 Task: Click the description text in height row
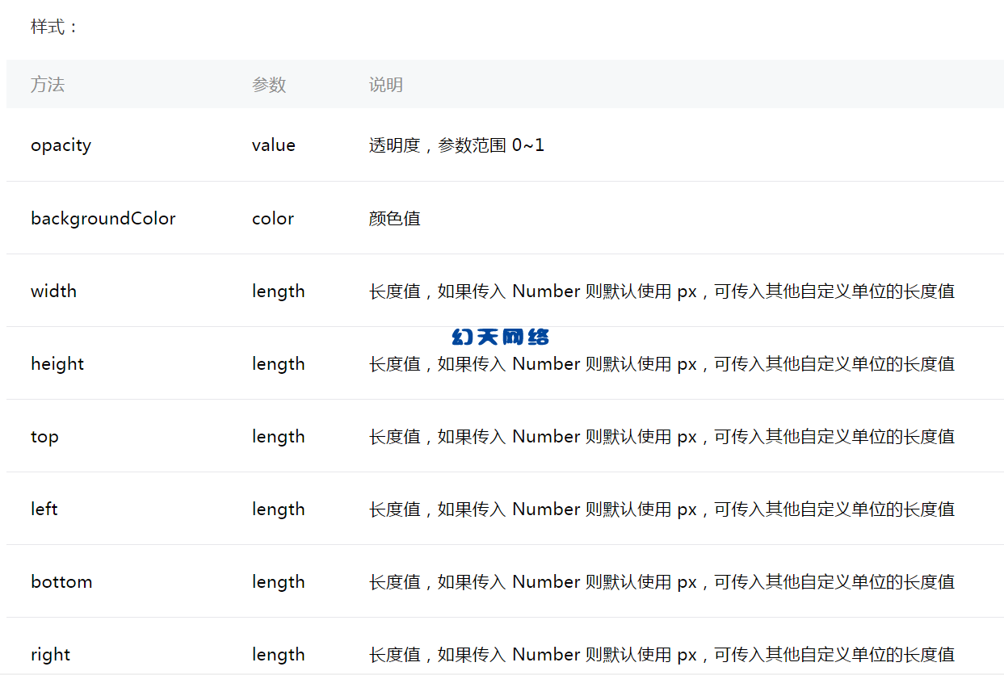pos(661,363)
